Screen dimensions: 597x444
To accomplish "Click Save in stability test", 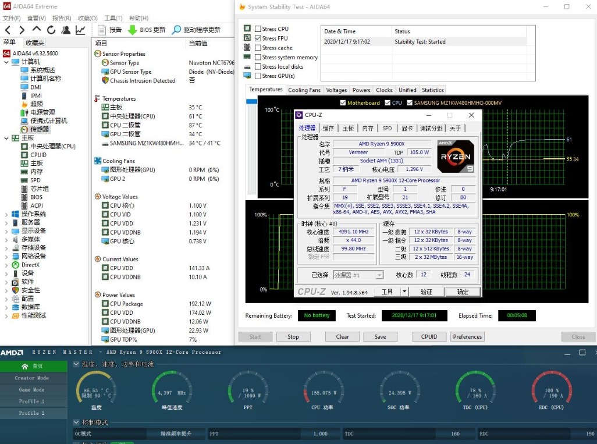I will point(380,336).
